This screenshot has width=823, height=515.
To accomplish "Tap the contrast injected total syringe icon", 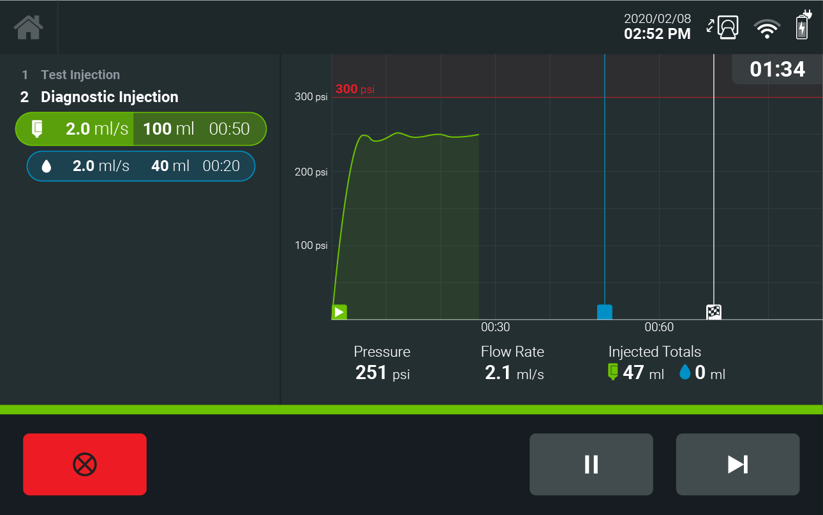I will pyautogui.click(x=613, y=371).
